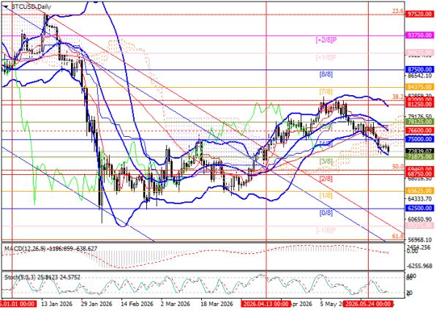This screenshot has width=436, height=311.
Task: Click the 76600.00 red price tag
Action: point(420,130)
